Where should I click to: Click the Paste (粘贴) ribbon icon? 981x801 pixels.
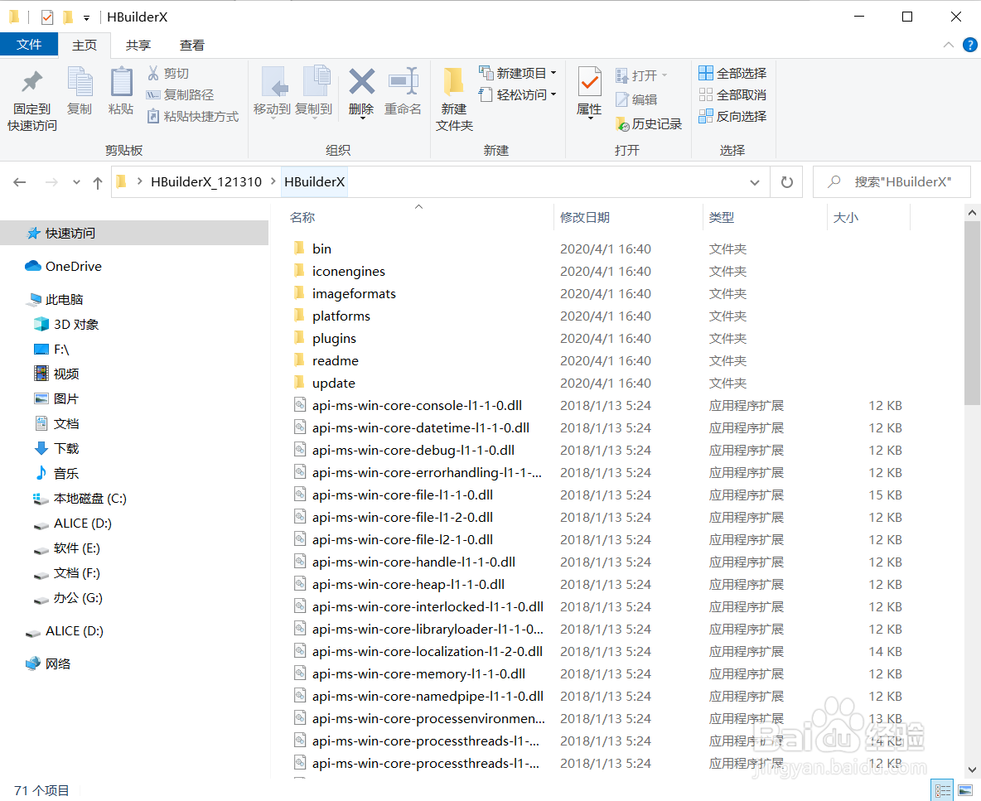[x=121, y=92]
